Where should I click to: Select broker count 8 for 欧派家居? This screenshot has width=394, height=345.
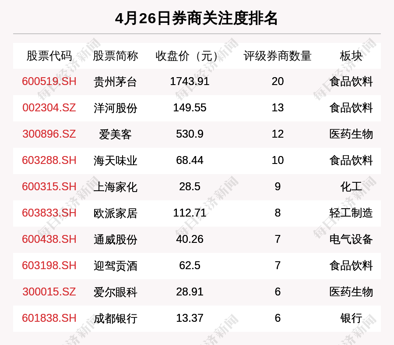tap(278, 213)
